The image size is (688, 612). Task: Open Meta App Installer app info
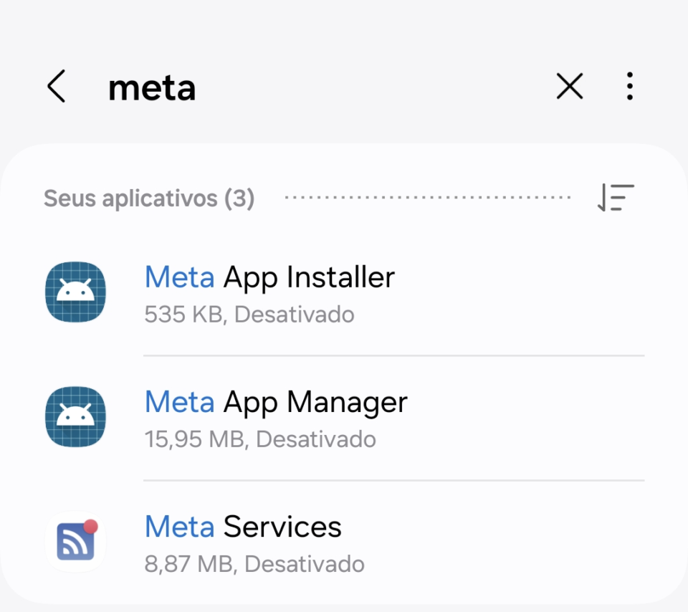[x=344, y=293]
